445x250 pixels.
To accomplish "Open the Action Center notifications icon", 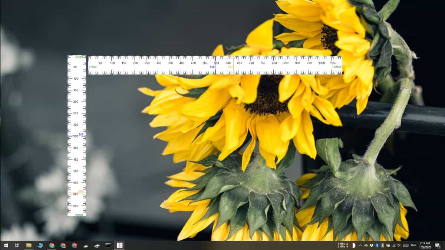I will pyautogui.click(x=438, y=245).
